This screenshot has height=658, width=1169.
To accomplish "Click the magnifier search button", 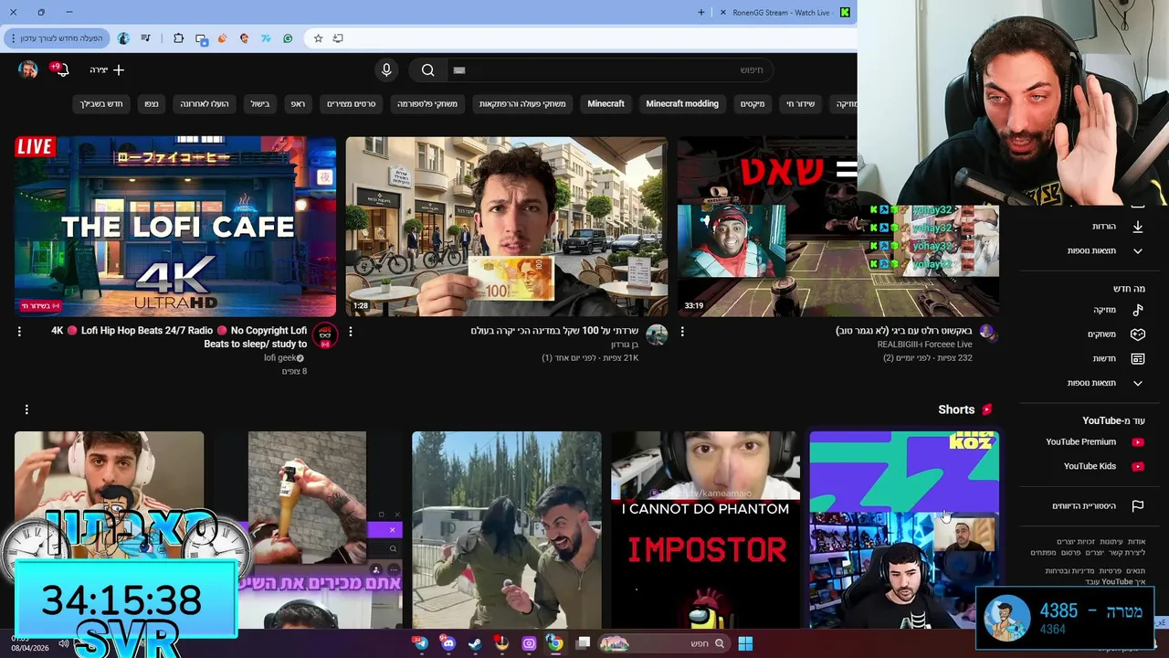I will coord(427,70).
